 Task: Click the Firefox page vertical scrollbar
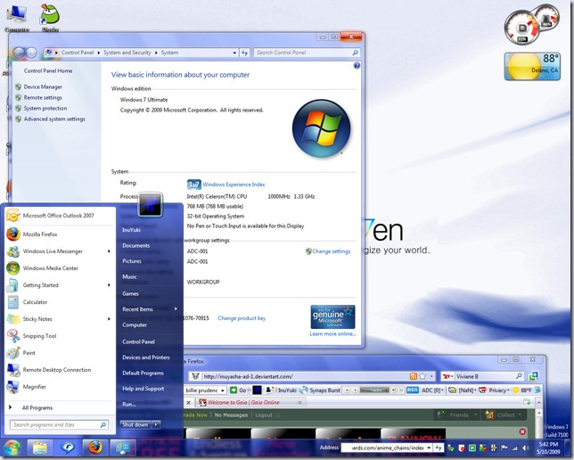click(x=539, y=423)
